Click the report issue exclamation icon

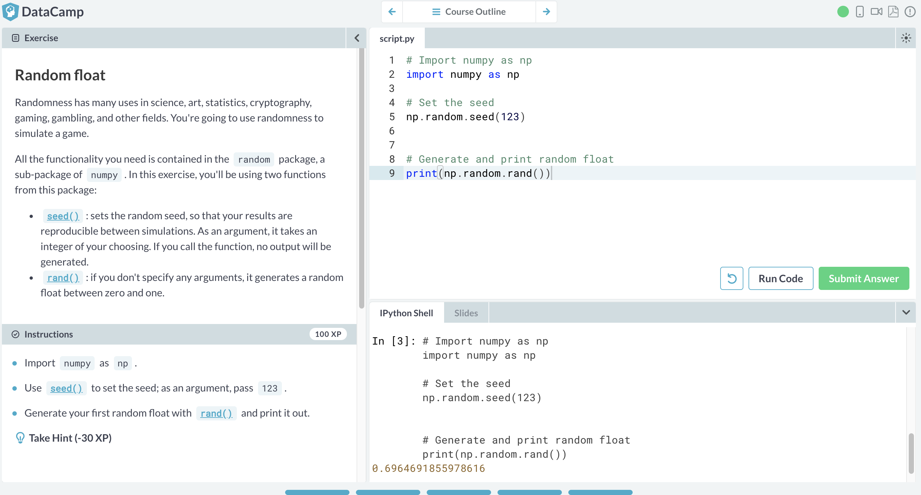tap(909, 12)
